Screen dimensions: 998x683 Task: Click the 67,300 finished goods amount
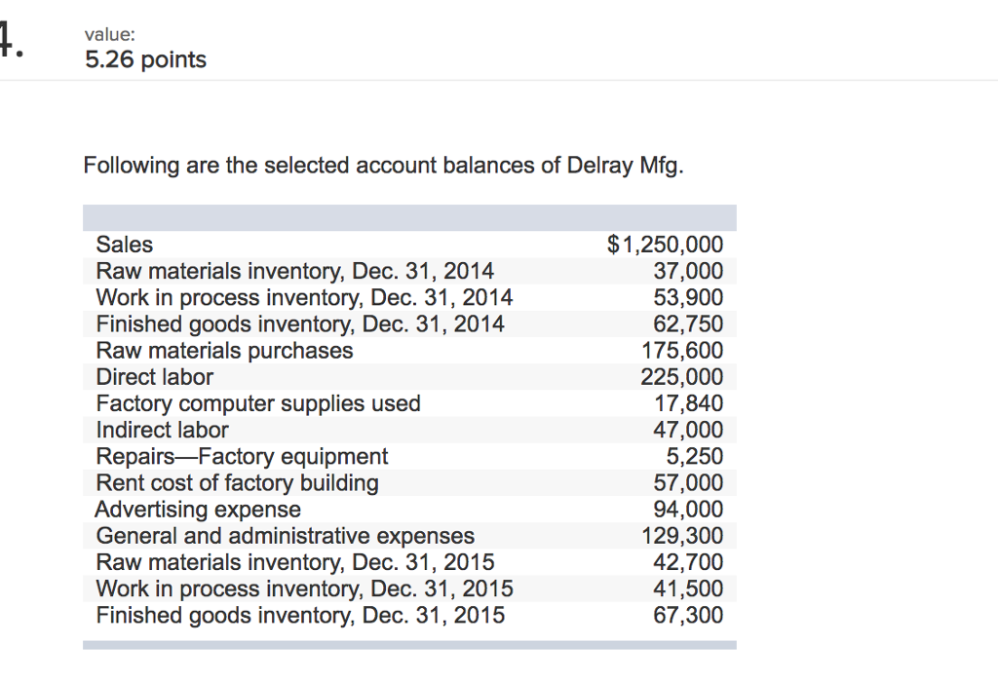[689, 615]
